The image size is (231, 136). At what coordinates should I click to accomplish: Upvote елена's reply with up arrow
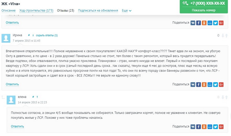(227, 97)
